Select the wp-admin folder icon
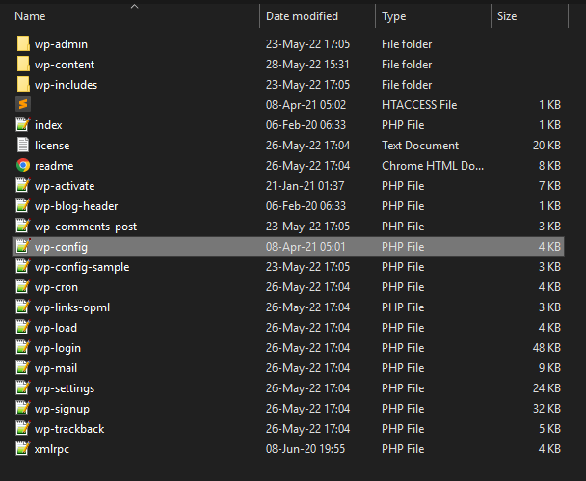 tap(23, 43)
